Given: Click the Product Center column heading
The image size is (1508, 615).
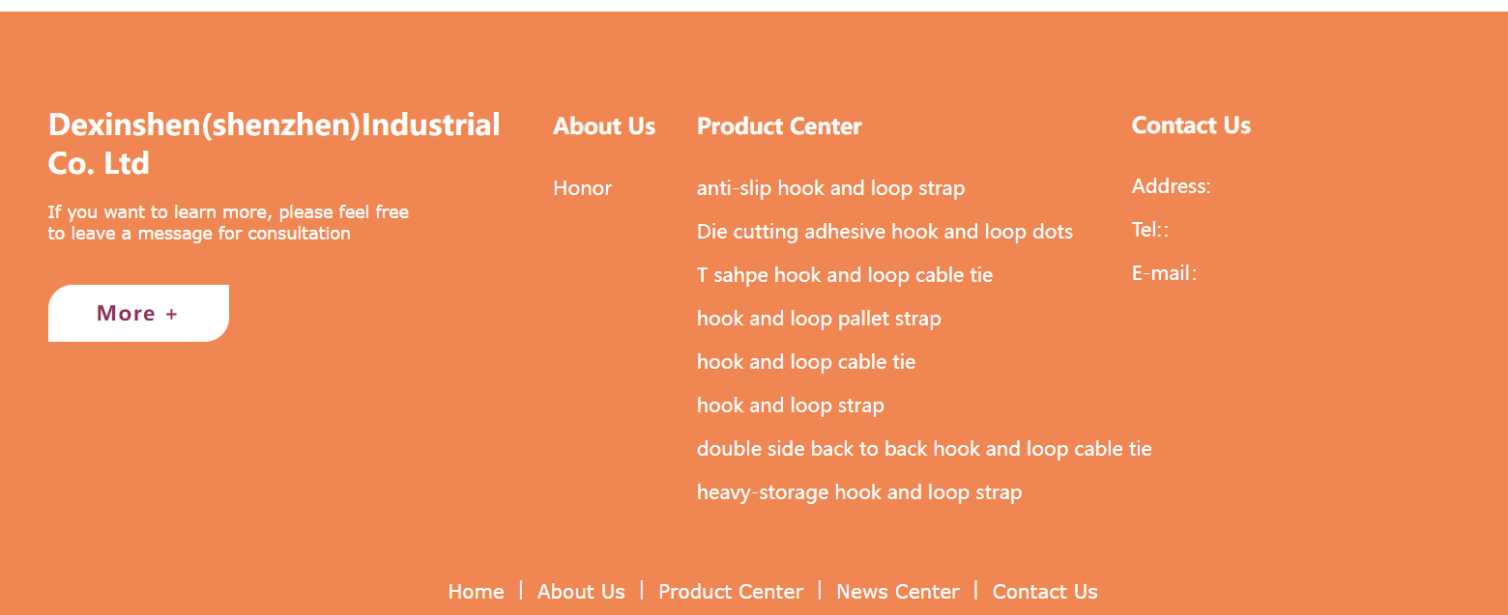Looking at the screenshot, I should 779,126.
